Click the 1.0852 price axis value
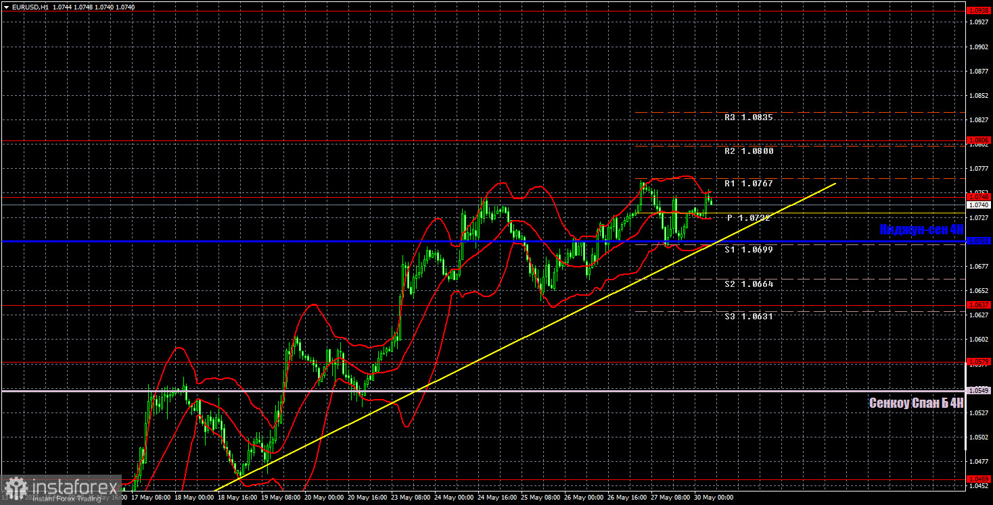 click(979, 95)
